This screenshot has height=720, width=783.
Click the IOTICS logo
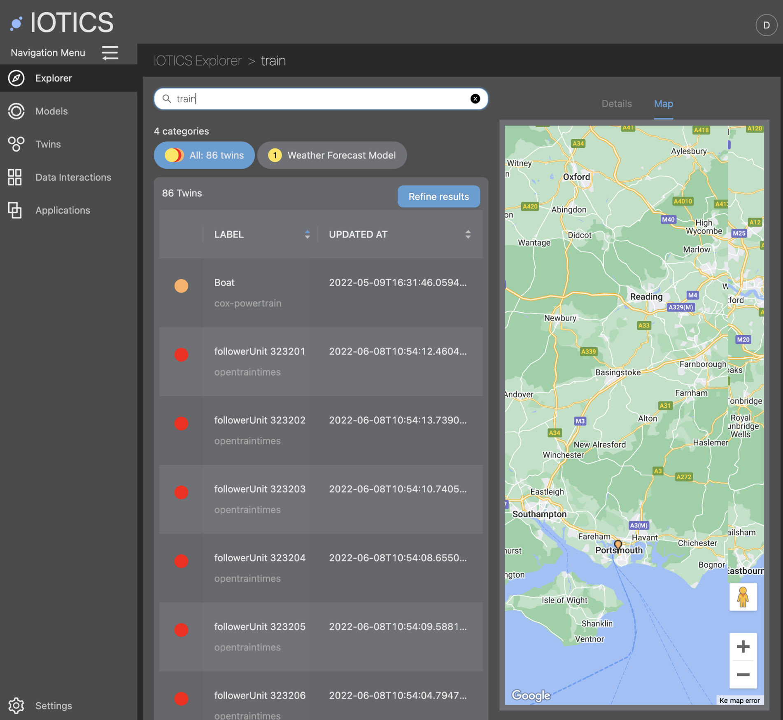click(62, 22)
